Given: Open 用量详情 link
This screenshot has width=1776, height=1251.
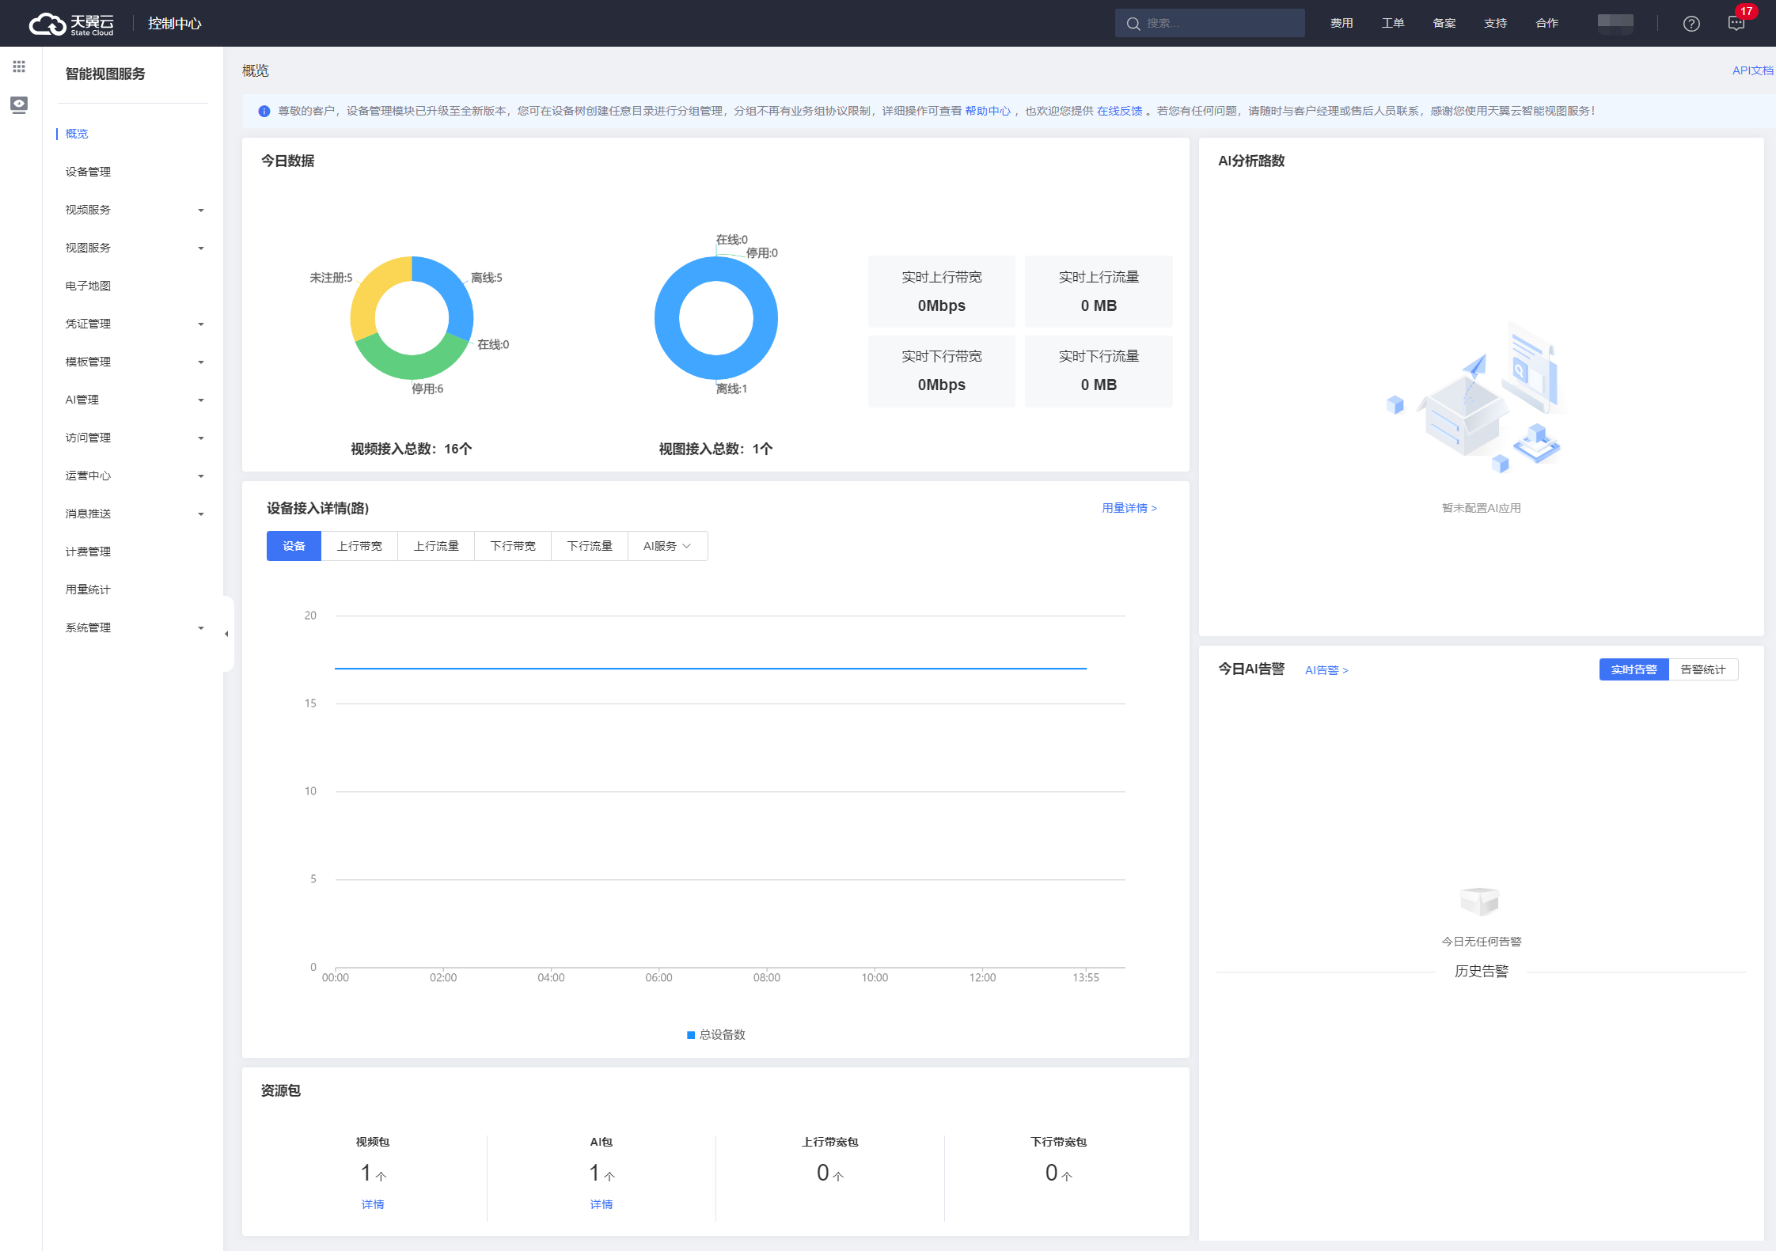Looking at the screenshot, I should [x=1129, y=508].
